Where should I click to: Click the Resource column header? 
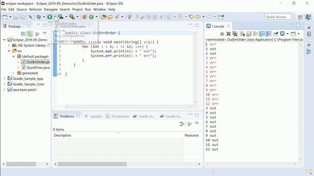(x=192, y=135)
